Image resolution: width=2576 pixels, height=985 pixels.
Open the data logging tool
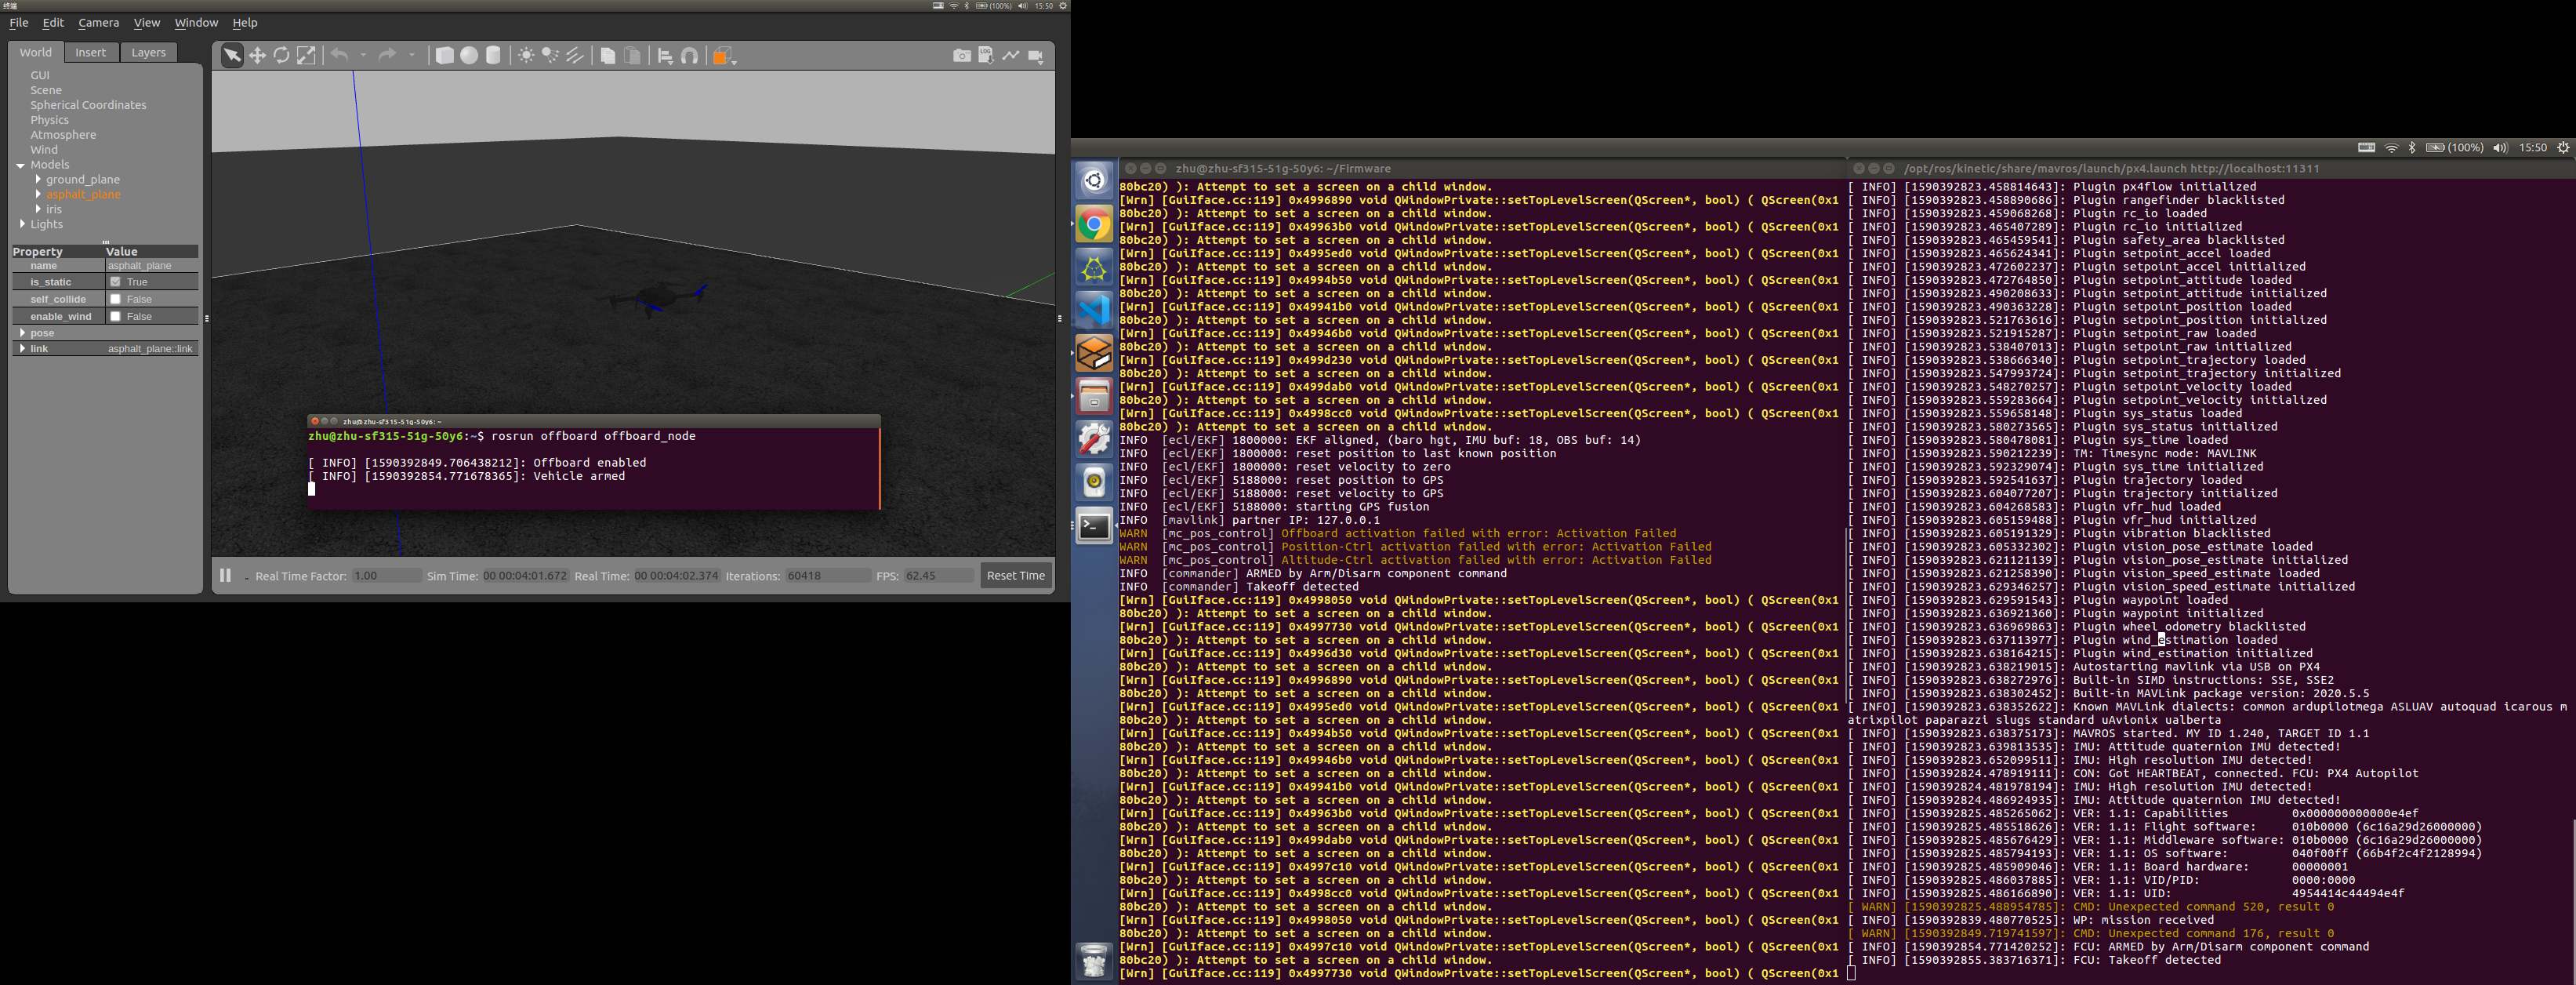986,56
